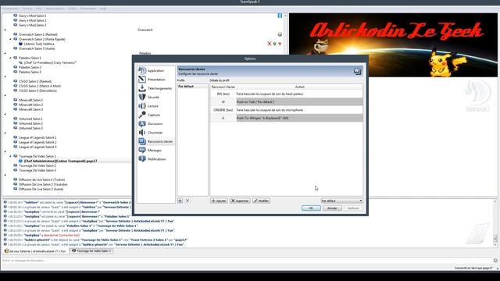Click the Raccourci clavier column header
The width and height of the screenshot is (500, 281).
pyautogui.click(x=223, y=87)
